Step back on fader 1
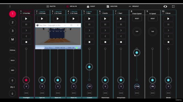This screenshot has width=183, height=102. [26, 36]
